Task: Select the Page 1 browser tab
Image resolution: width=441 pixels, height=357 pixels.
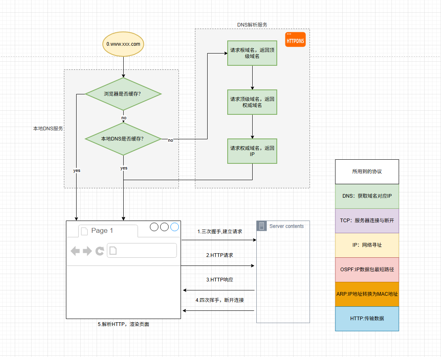Action: pos(108,231)
